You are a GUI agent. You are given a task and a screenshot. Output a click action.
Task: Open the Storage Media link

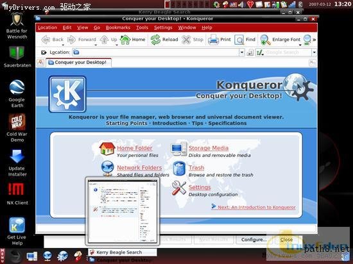(x=209, y=148)
